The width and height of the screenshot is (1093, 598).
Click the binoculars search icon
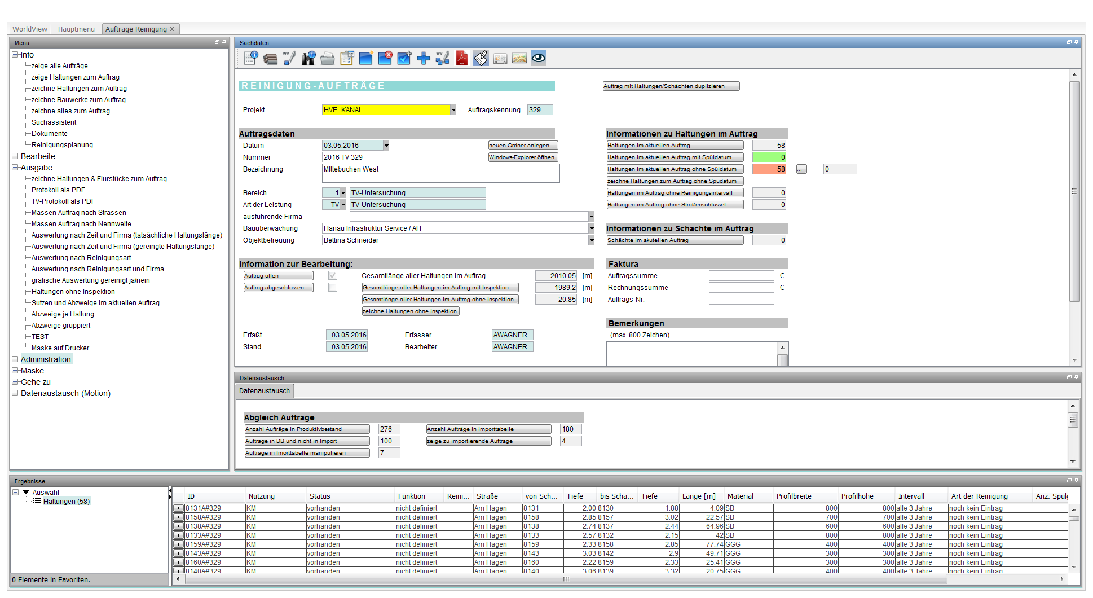(308, 58)
